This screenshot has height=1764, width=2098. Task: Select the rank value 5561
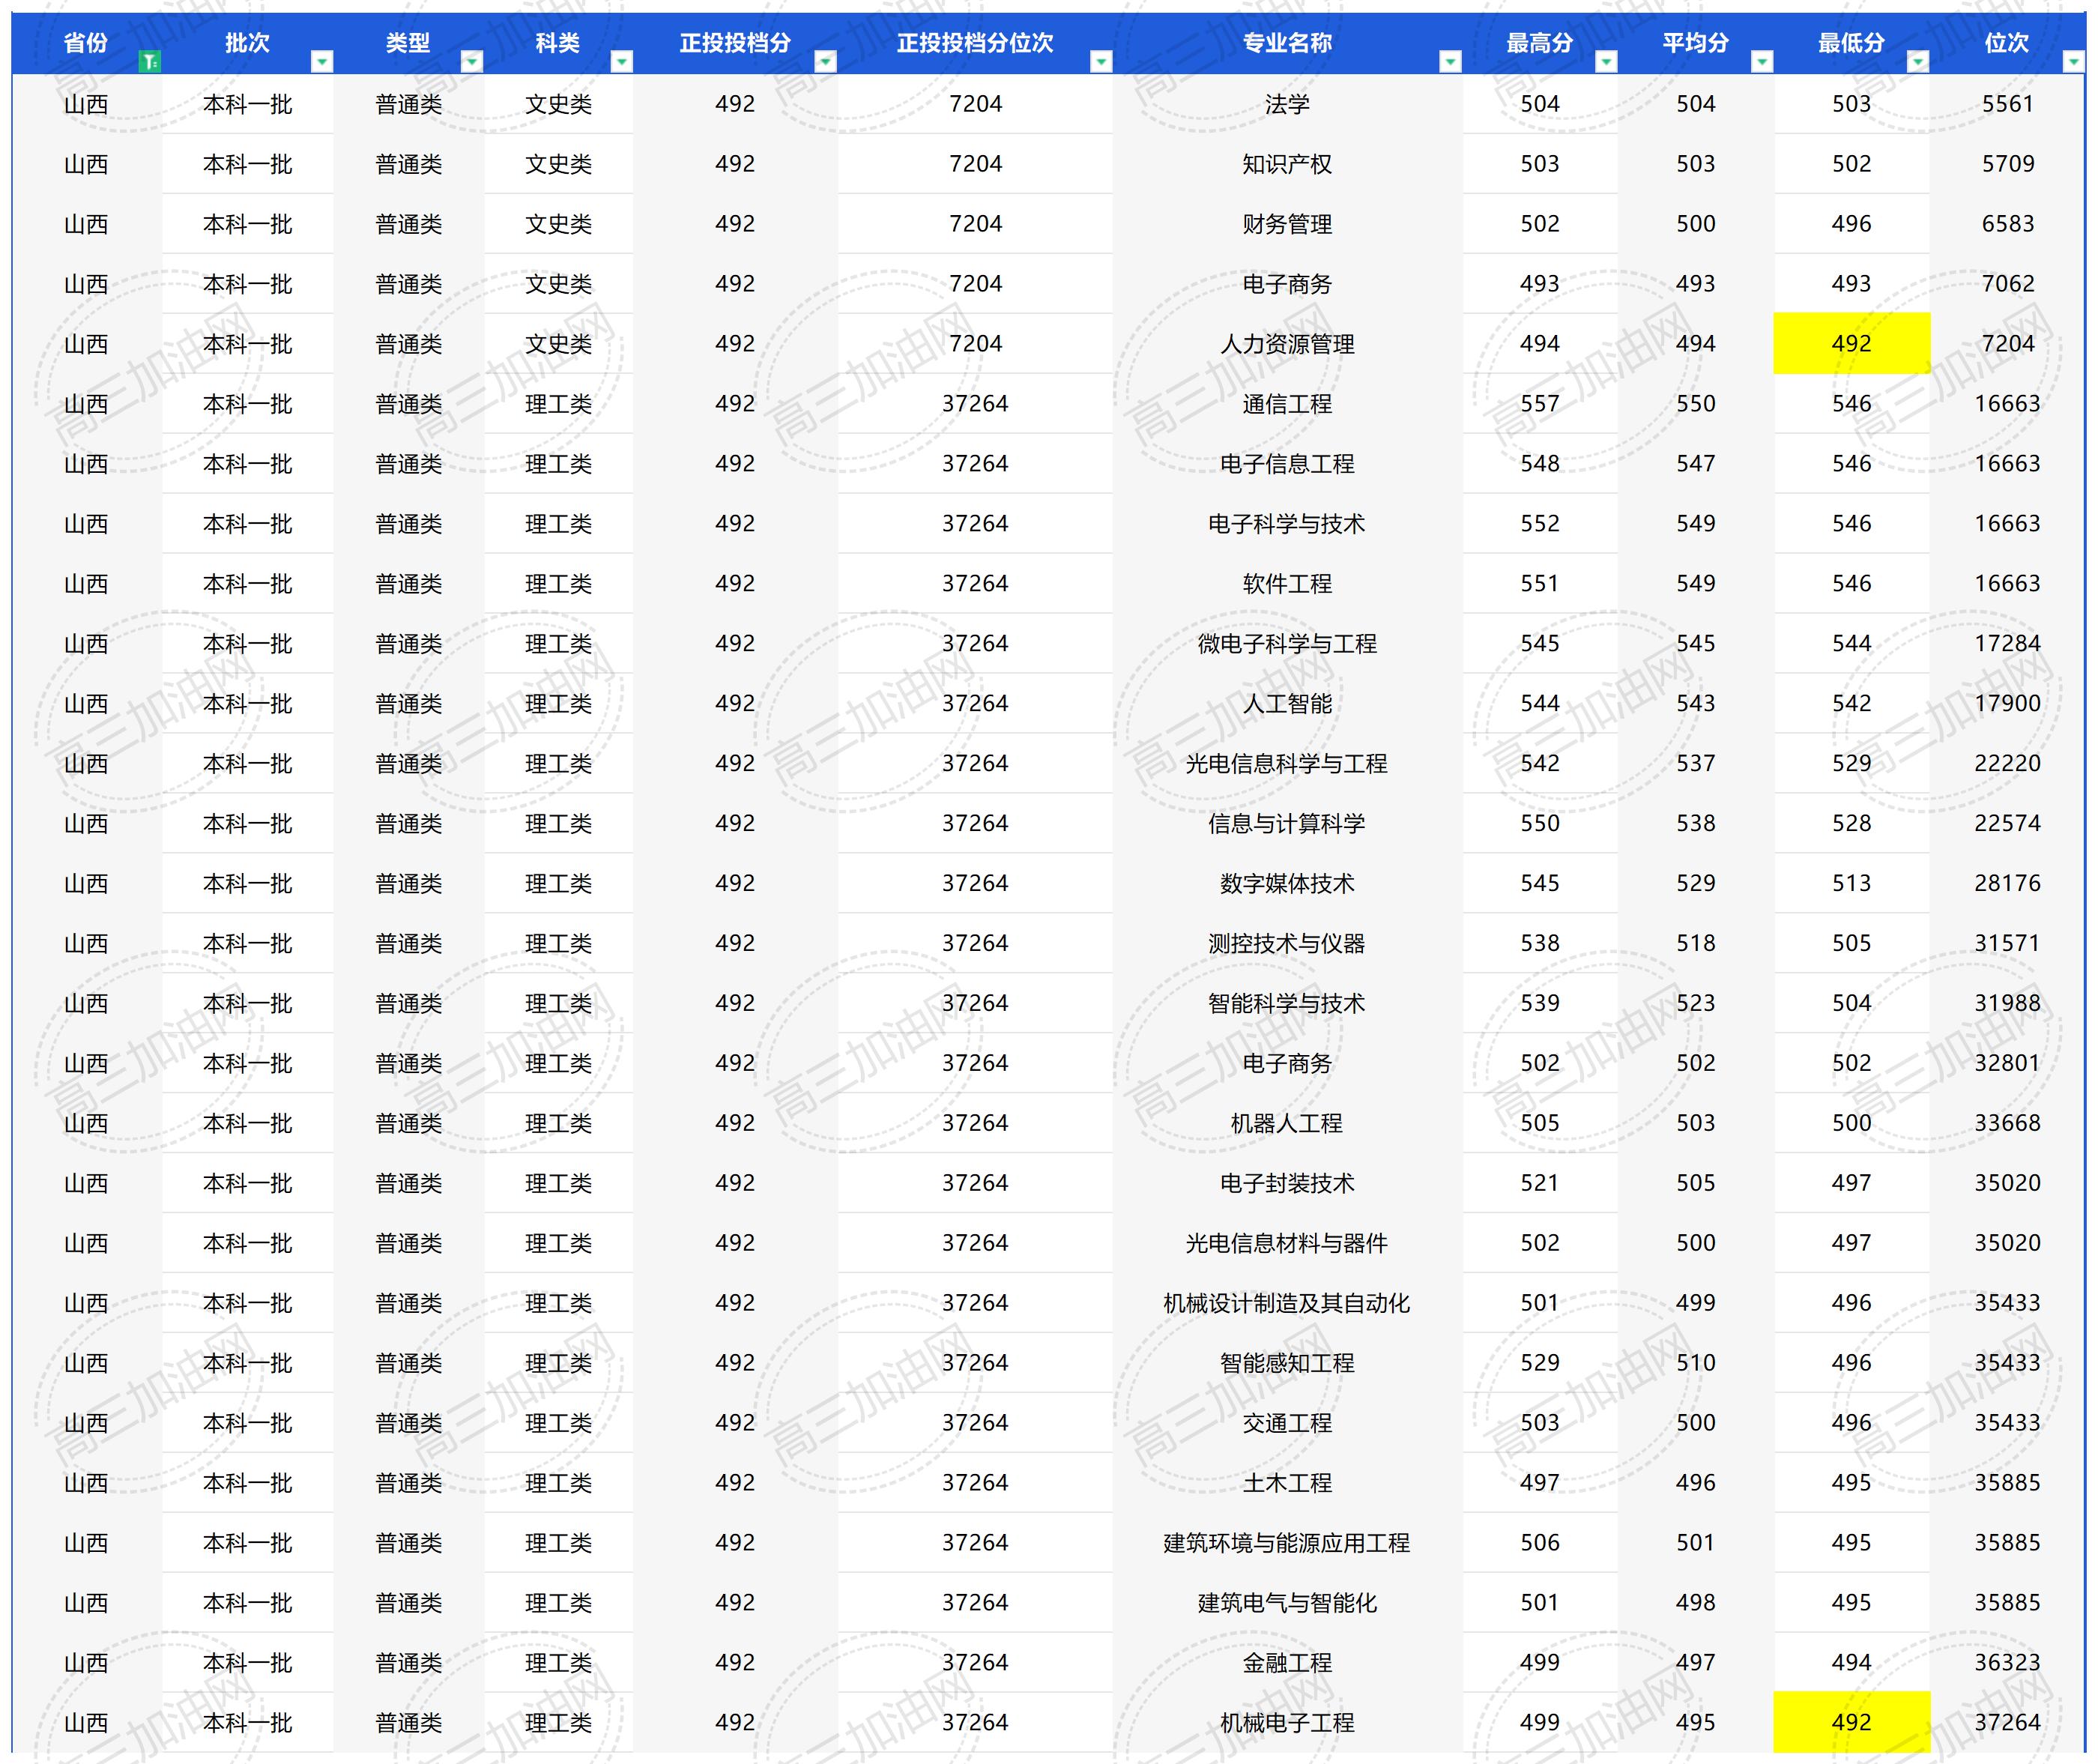click(2007, 104)
